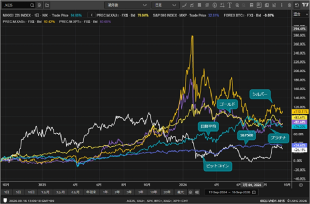
Task: Collapse legend using the left chevron button
Action: pos(91,15)
